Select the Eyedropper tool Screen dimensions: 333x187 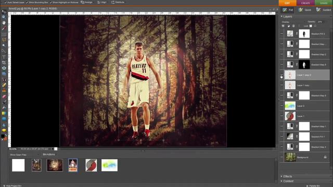click(x=4, y=28)
